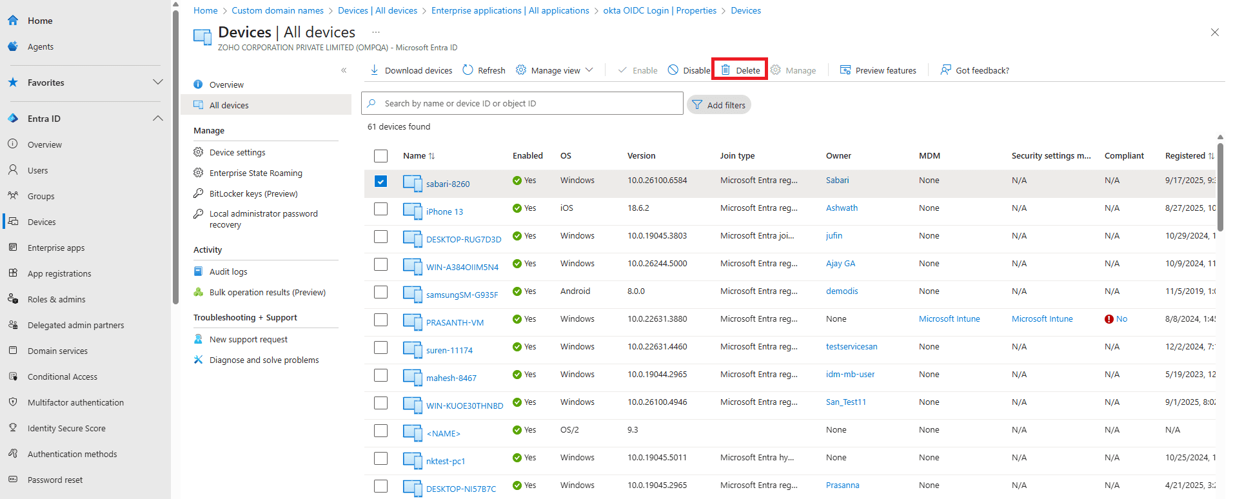Click the Got feedback icon

[x=945, y=70]
